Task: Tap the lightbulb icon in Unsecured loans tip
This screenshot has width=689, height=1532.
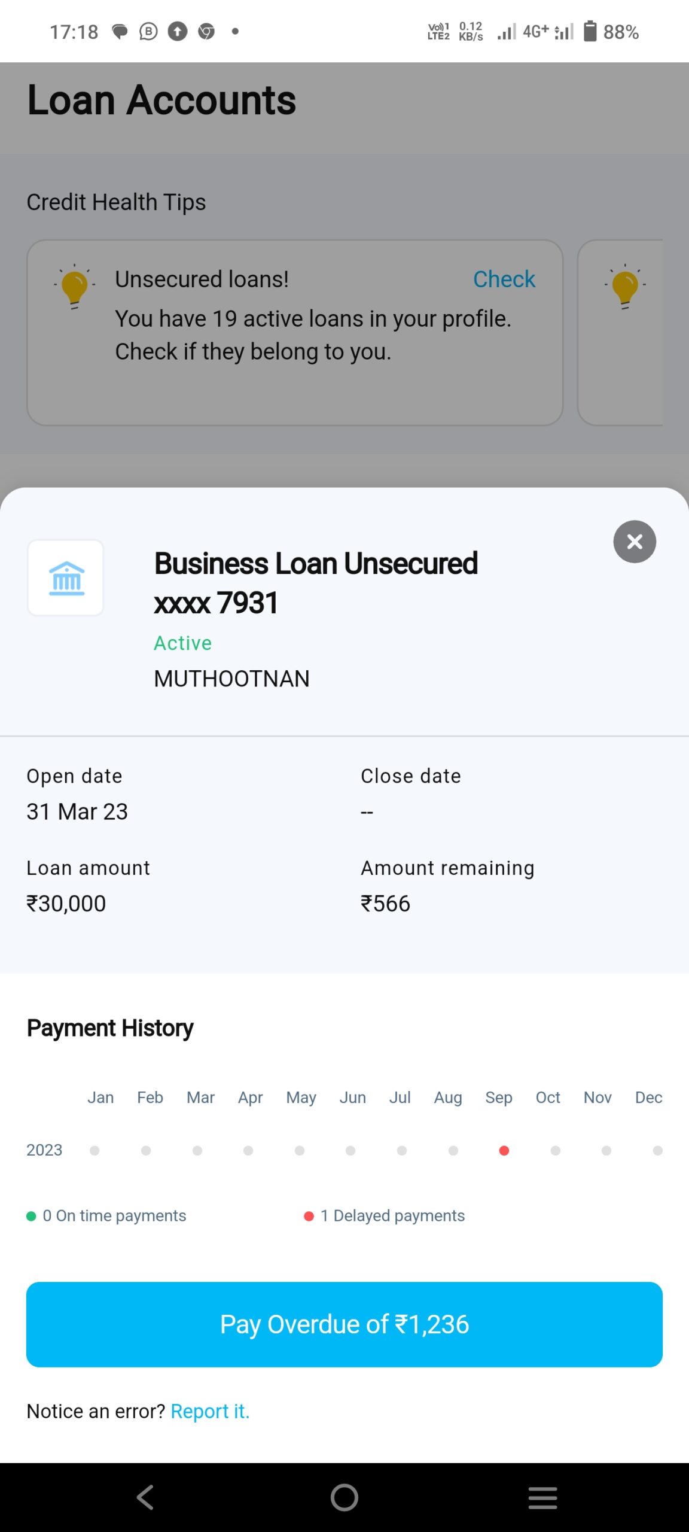Action: [75, 287]
